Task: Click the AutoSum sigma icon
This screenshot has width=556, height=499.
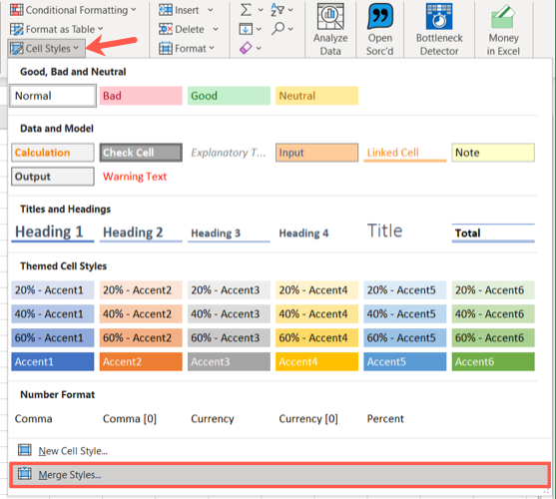Action: [x=246, y=10]
